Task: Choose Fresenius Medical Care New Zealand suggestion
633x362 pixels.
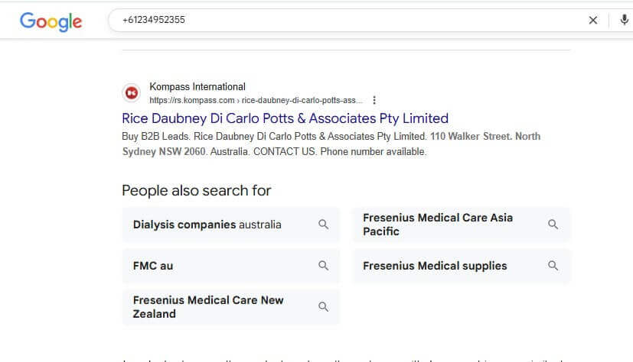Action: pyautogui.click(x=208, y=307)
